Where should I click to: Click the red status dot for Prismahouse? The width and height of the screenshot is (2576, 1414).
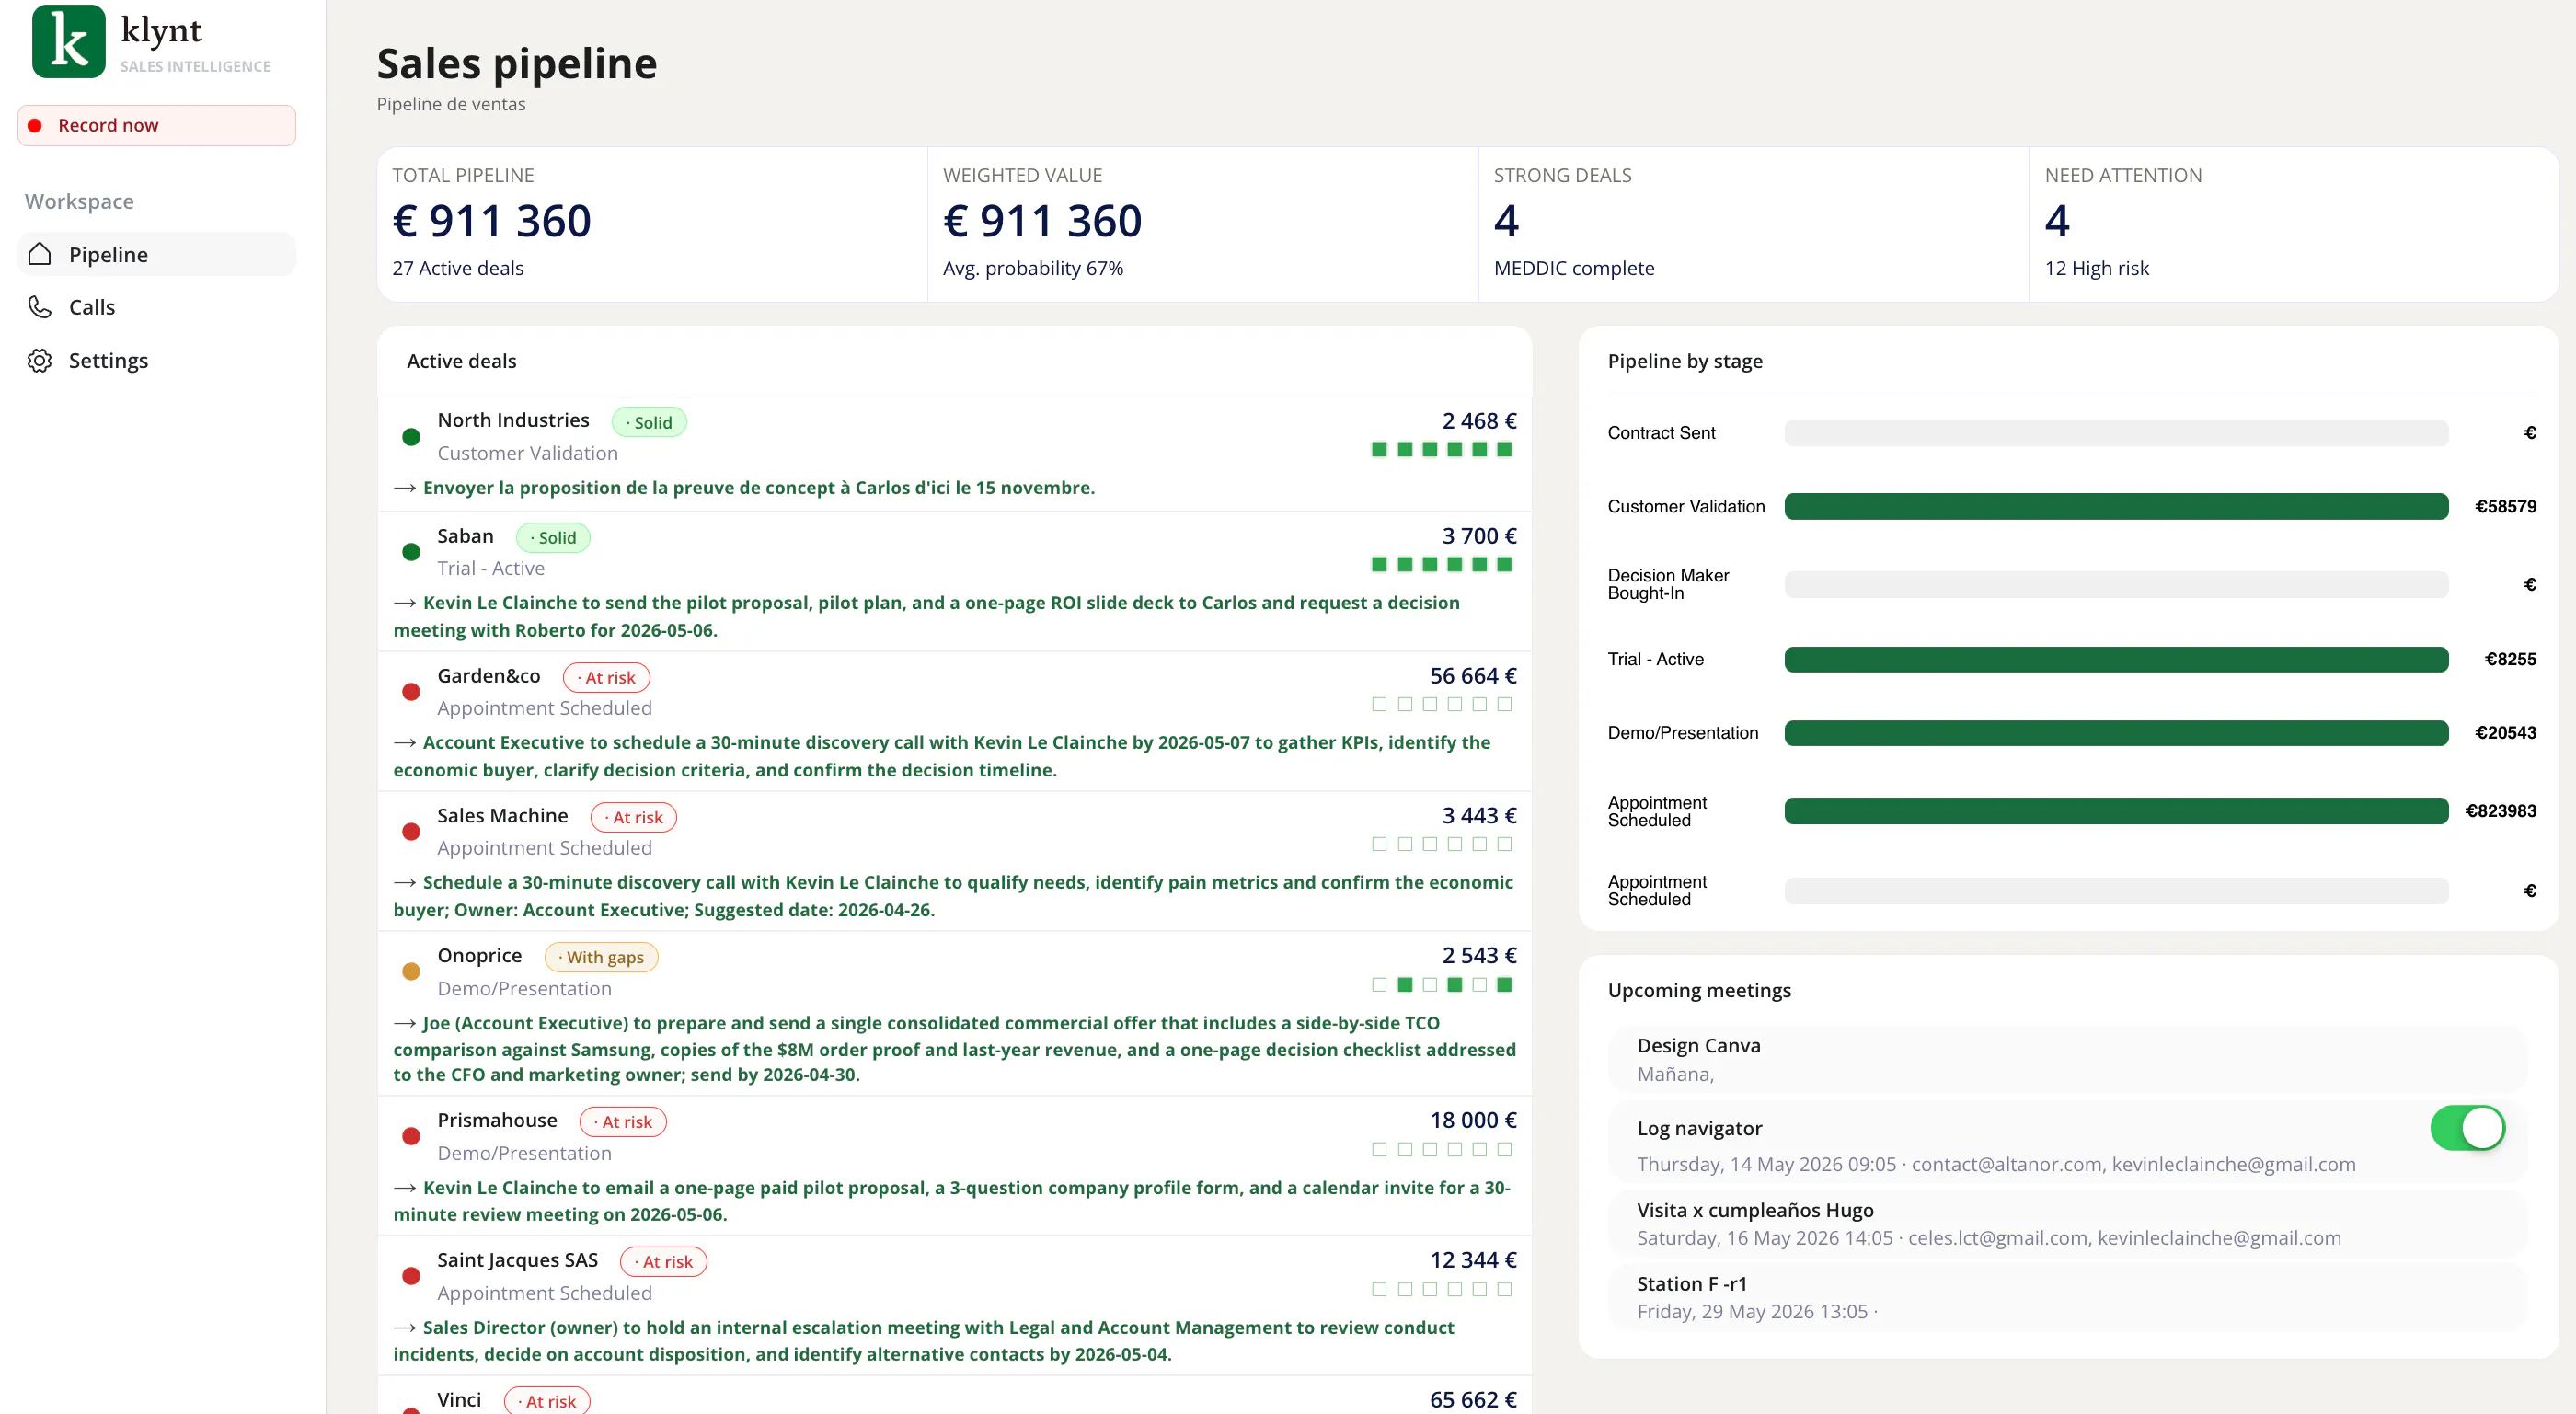point(411,1137)
